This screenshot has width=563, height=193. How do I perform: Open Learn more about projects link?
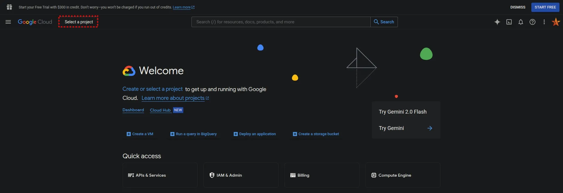[x=173, y=98]
